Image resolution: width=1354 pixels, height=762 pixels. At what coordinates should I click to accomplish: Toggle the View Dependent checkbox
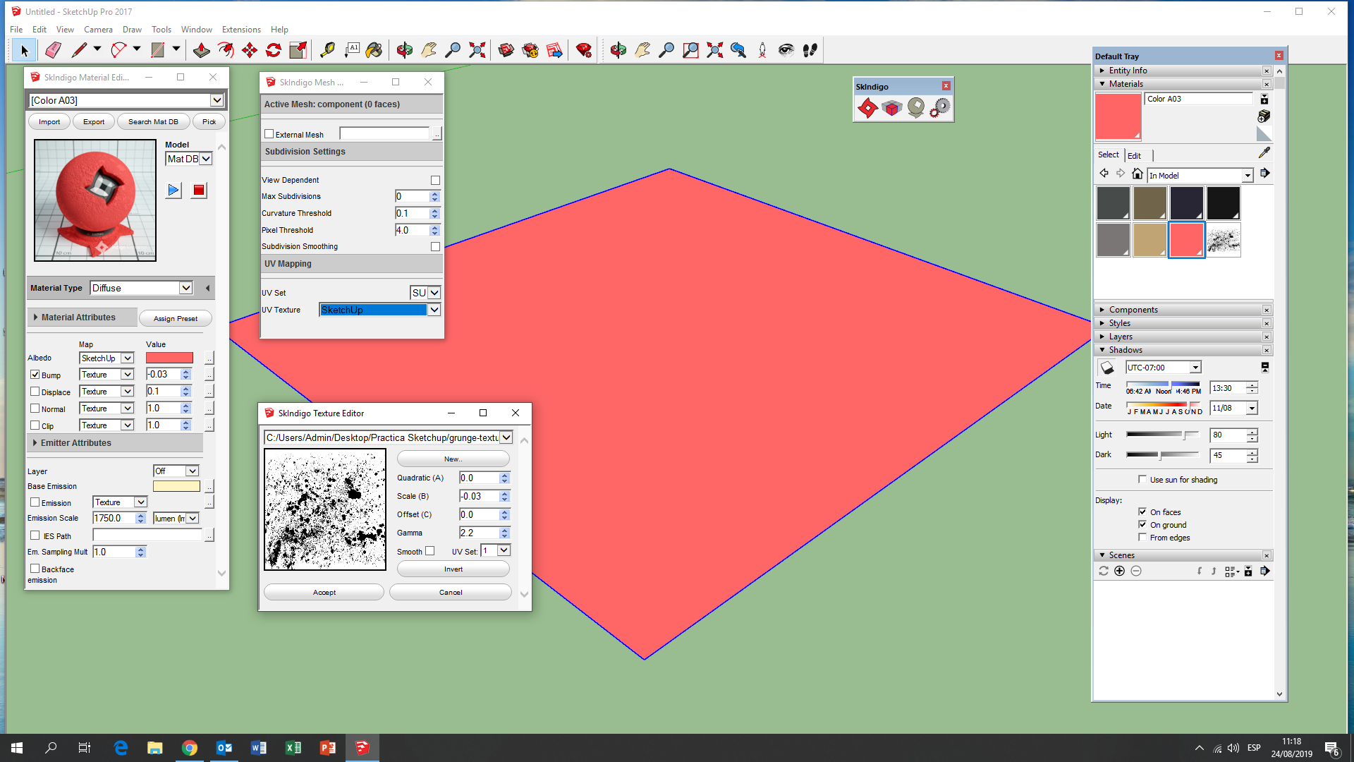tap(435, 181)
